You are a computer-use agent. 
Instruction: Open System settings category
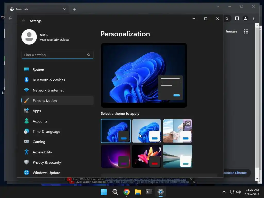pyautogui.click(x=57, y=70)
